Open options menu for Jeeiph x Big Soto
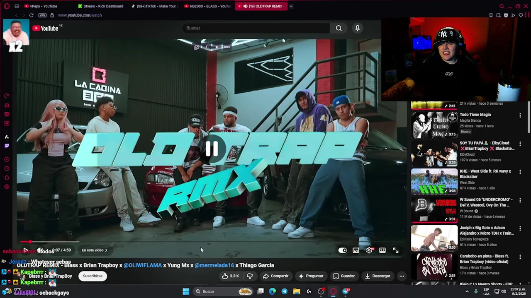The height and width of the screenshot is (298, 531). click(x=520, y=229)
